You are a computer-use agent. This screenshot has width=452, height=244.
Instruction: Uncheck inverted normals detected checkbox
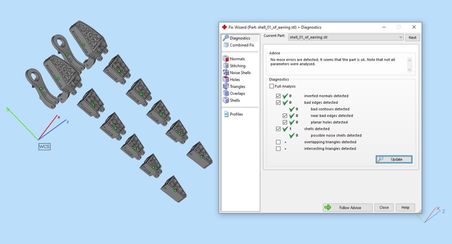[x=278, y=96]
